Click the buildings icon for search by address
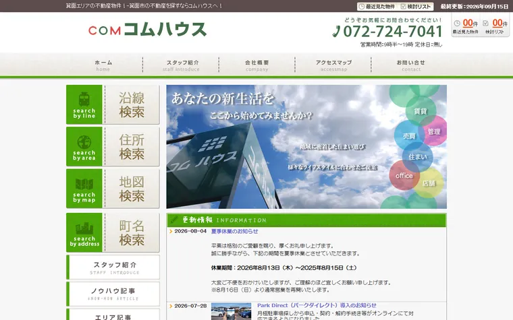This screenshot has width=513, height=320. tap(84, 228)
